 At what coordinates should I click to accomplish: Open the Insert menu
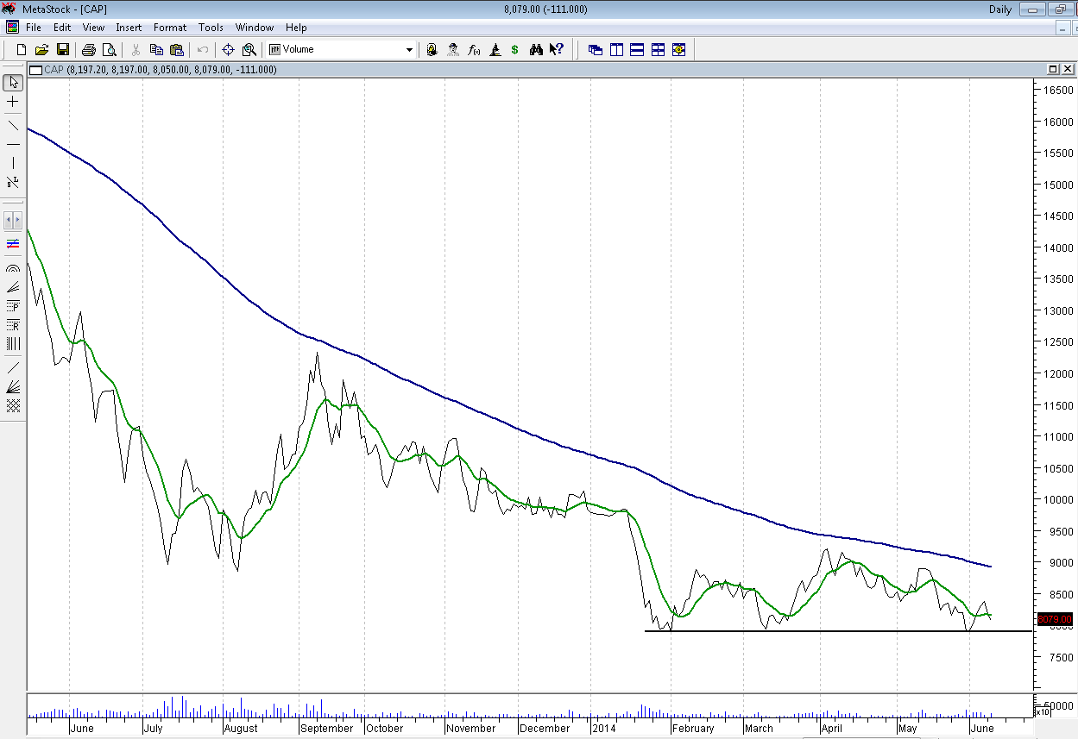(129, 28)
